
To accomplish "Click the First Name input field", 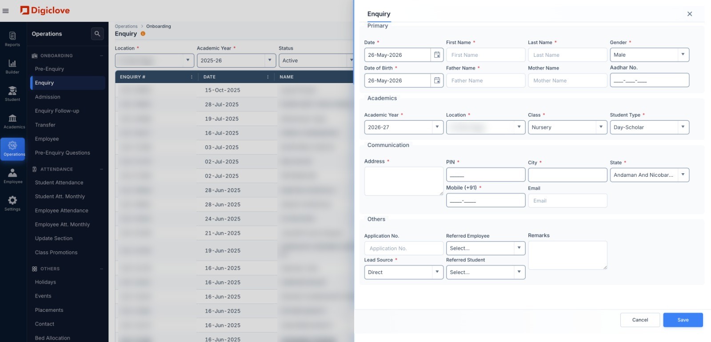I will 486,55.
